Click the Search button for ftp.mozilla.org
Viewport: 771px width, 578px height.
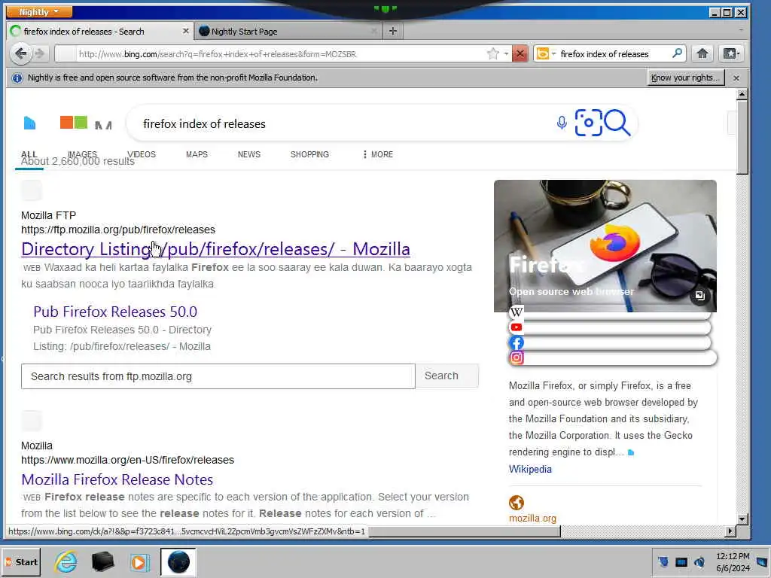click(x=446, y=376)
